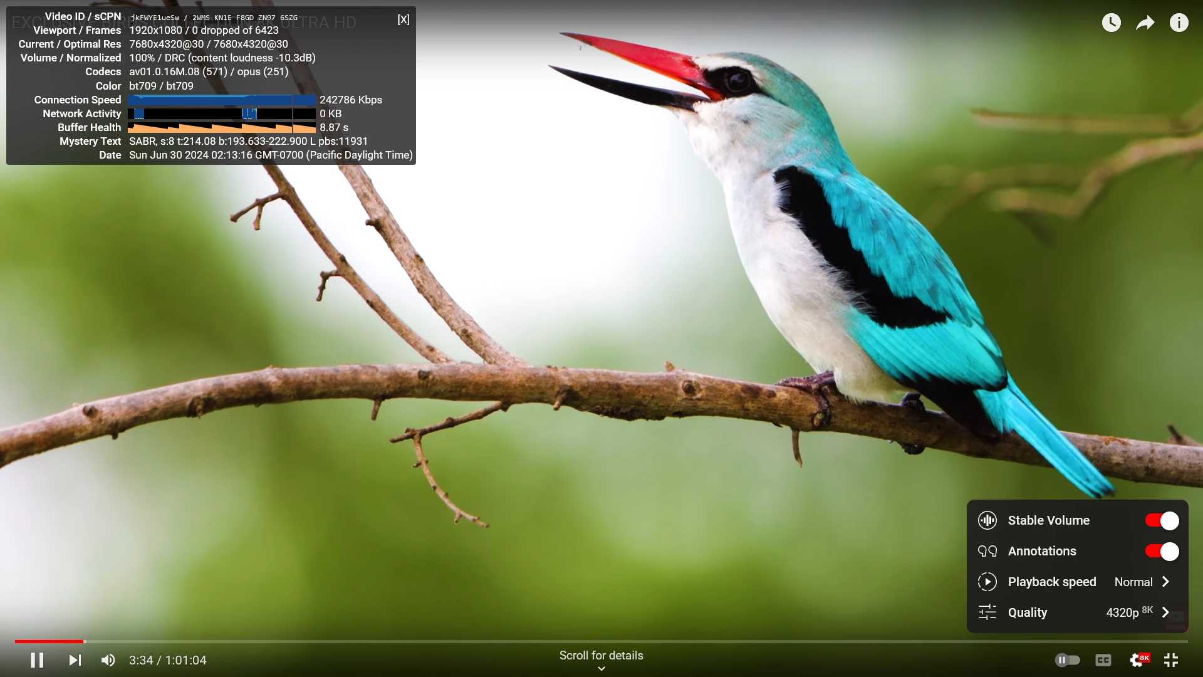Image resolution: width=1203 pixels, height=677 pixels.
Task: Click Normal playback speed value
Action: point(1133,582)
